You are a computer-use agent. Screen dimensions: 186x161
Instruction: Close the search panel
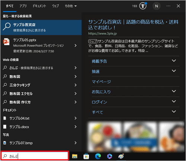coord(178,6)
